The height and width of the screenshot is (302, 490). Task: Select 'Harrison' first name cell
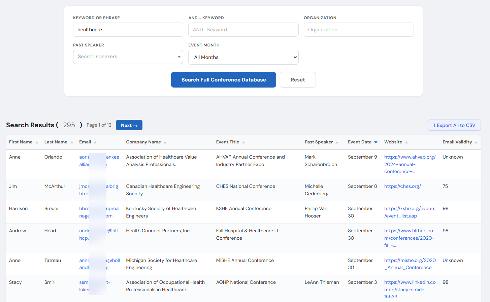(18, 208)
